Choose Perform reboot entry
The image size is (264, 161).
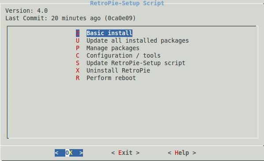pyautogui.click(x=111, y=78)
